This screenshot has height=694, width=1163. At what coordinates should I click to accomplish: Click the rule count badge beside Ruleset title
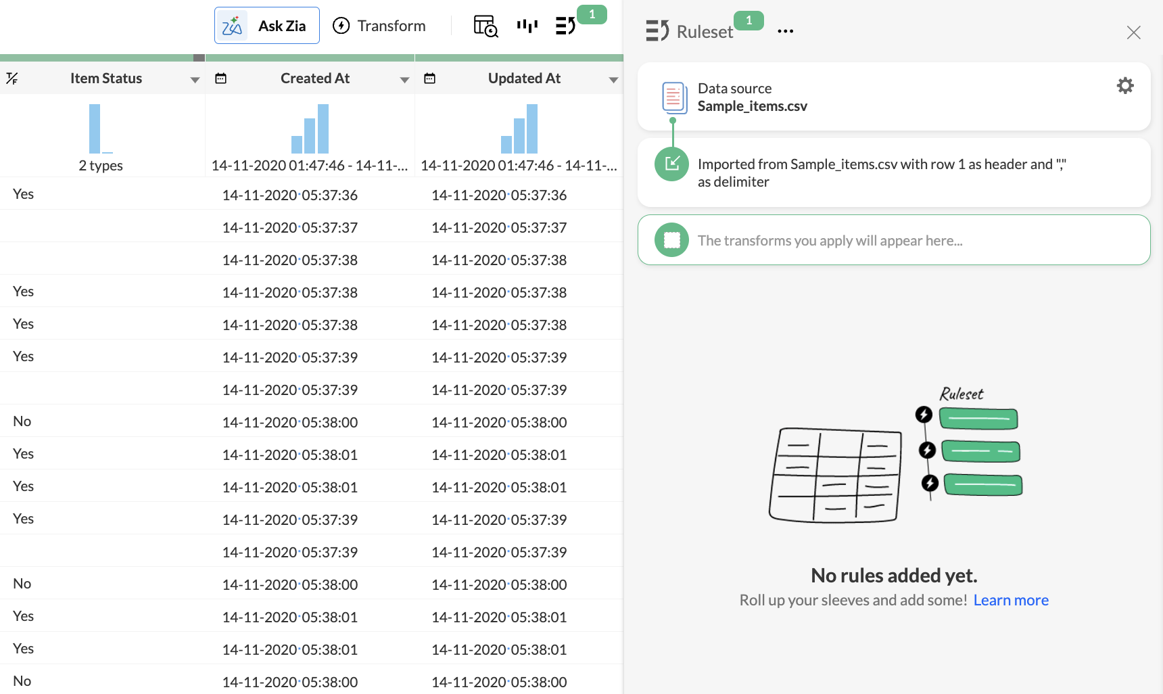point(749,20)
